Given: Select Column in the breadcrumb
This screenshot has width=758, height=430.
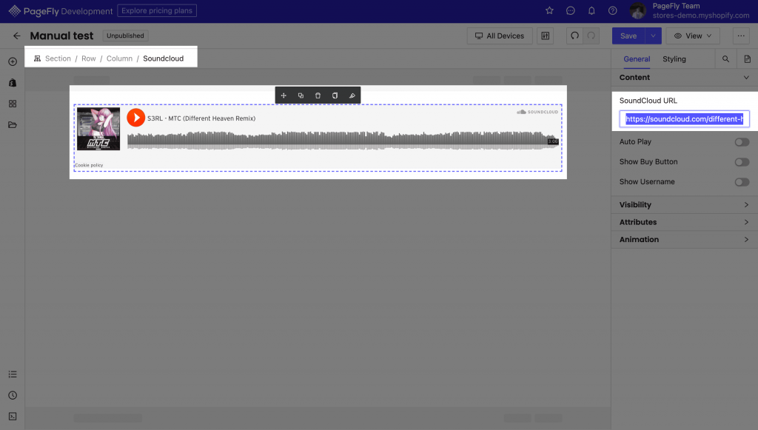Looking at the screenshot, I should tap(119, 58).
